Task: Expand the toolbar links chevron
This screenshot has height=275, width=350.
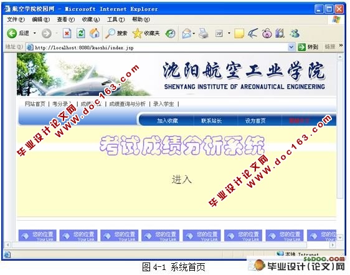Action: pyautogui.click(x=341, y=46)
